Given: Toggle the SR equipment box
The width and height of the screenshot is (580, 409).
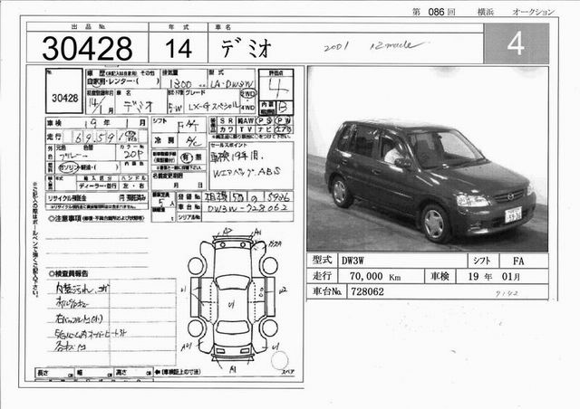Looking at the screenshot, I should click(226, 121).
